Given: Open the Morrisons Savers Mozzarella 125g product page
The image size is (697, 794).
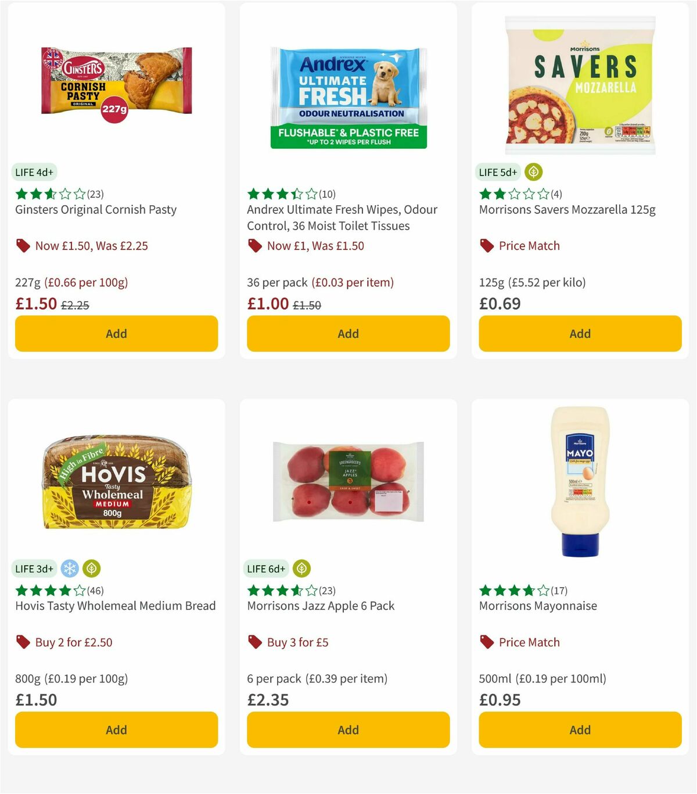Looking at the screenshot, I should tap(567, 210).
